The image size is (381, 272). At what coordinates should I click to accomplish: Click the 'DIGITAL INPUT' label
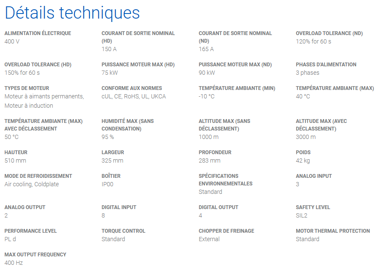click(119, 207)
